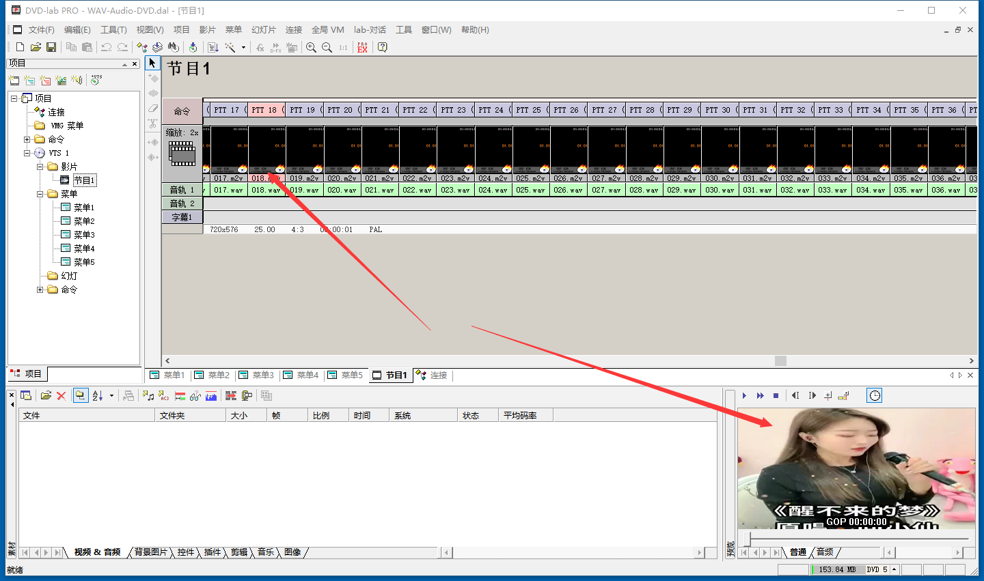Click the compile DVD disc icon
This screenshot has height=581, width=984.
point(193,47)
